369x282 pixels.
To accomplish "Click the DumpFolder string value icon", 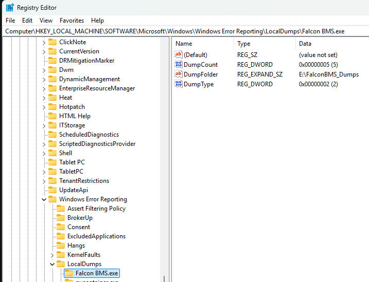I will [179, 74].
